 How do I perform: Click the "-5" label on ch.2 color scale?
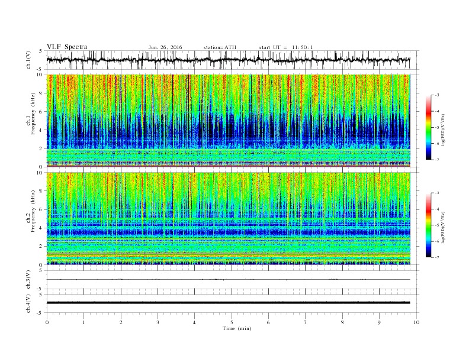pyautogui.click(x=437, y=225)
